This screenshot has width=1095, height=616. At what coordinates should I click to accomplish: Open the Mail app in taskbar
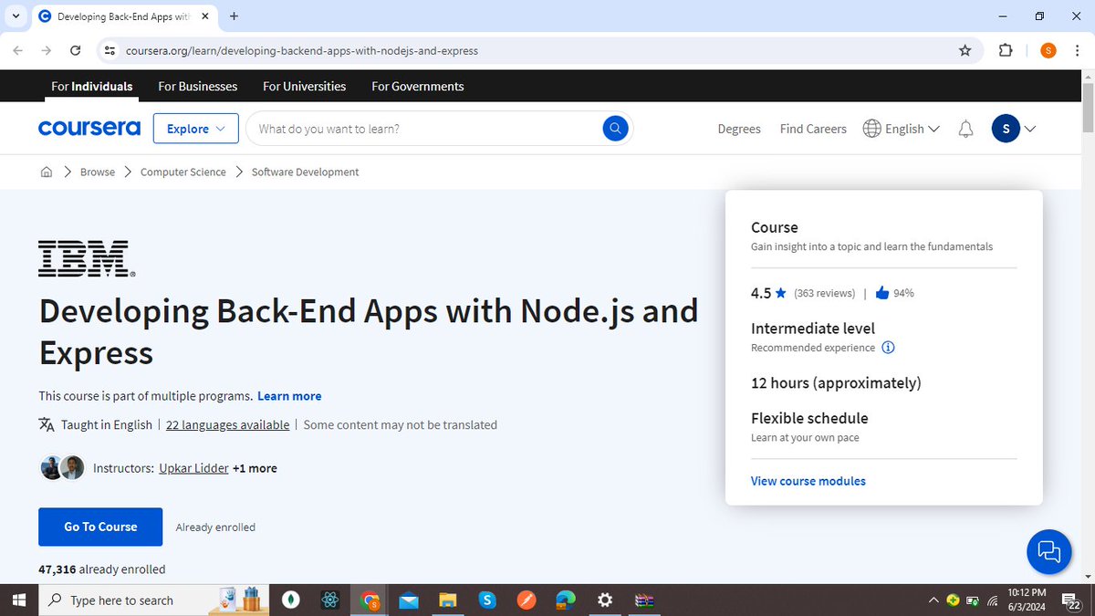click(x=408, y=600)
